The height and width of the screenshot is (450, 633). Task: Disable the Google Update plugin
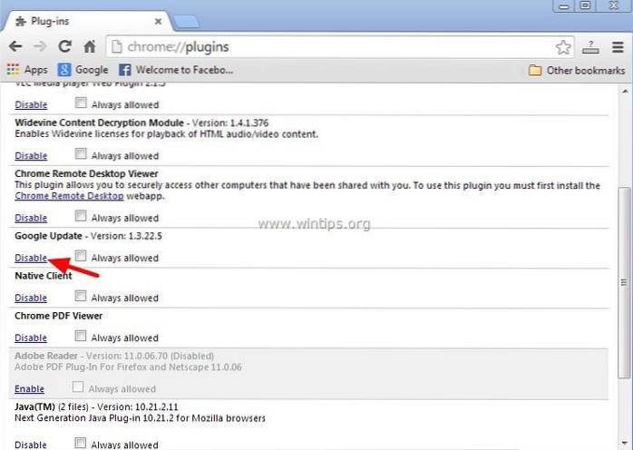(x=31, y=258)
